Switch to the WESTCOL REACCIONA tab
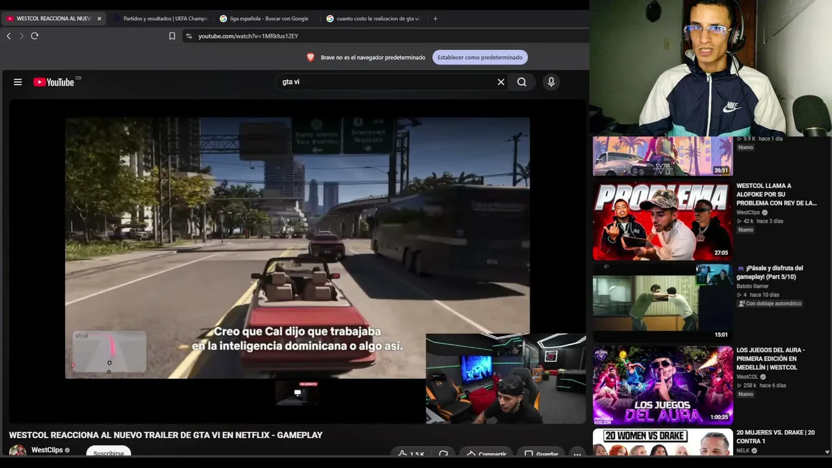The image size is (832, 468). pyautogui.click(x=53, y=18)
